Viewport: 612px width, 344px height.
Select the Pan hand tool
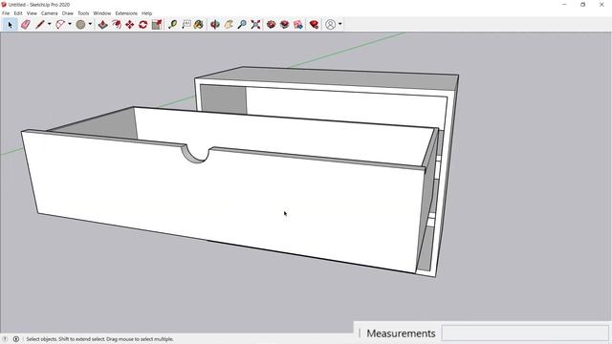point(229,25)
